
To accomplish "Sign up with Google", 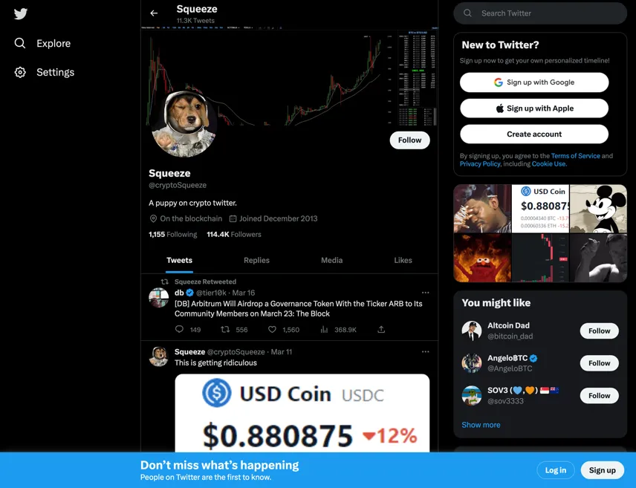I will (x=534, y=82).
